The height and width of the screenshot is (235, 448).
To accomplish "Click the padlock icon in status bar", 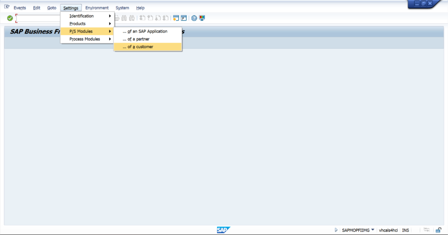I will click(438, 230).
